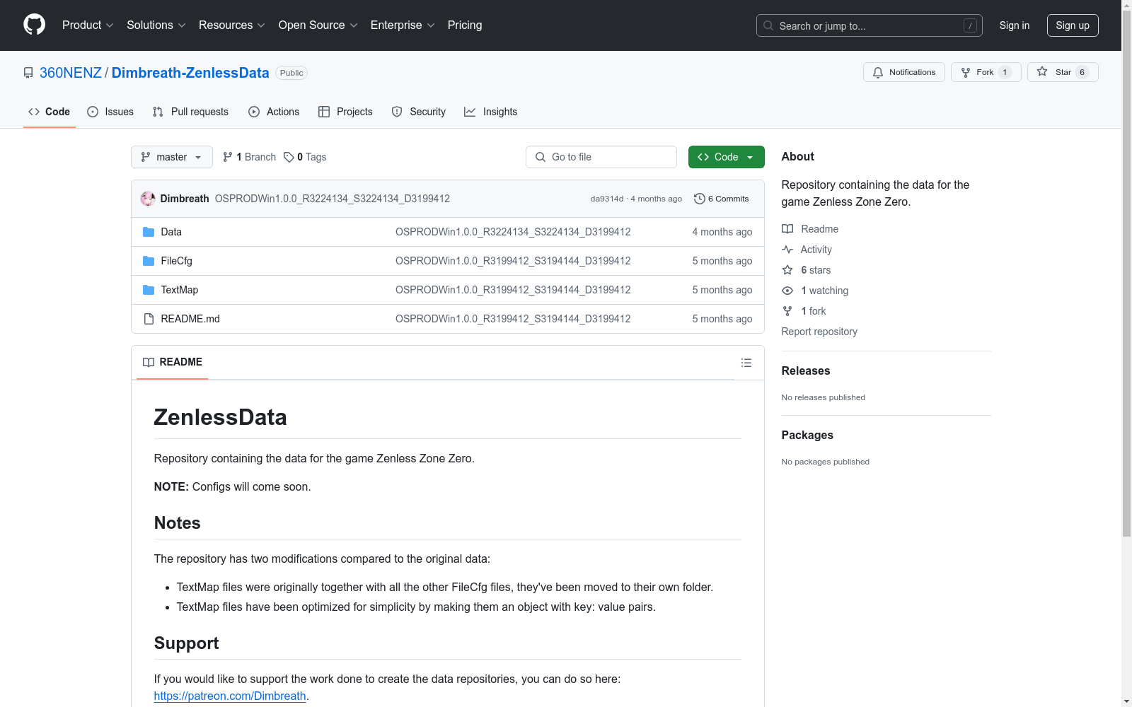
Task: Click the Search or jump to field
Action: click(x=870, y=25)
